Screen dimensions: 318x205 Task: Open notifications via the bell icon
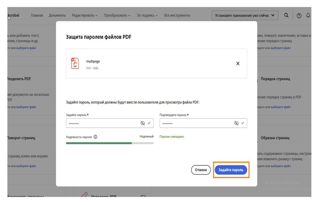coord(308,15)
